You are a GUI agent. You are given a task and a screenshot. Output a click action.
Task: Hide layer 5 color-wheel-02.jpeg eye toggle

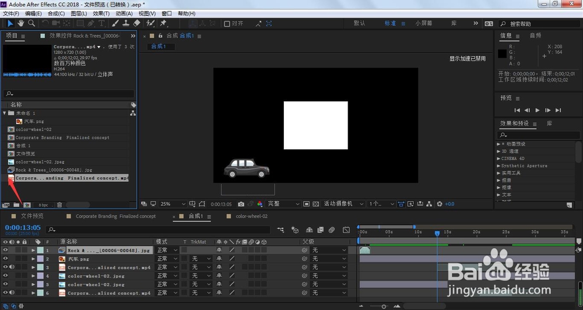coord(5,284)
